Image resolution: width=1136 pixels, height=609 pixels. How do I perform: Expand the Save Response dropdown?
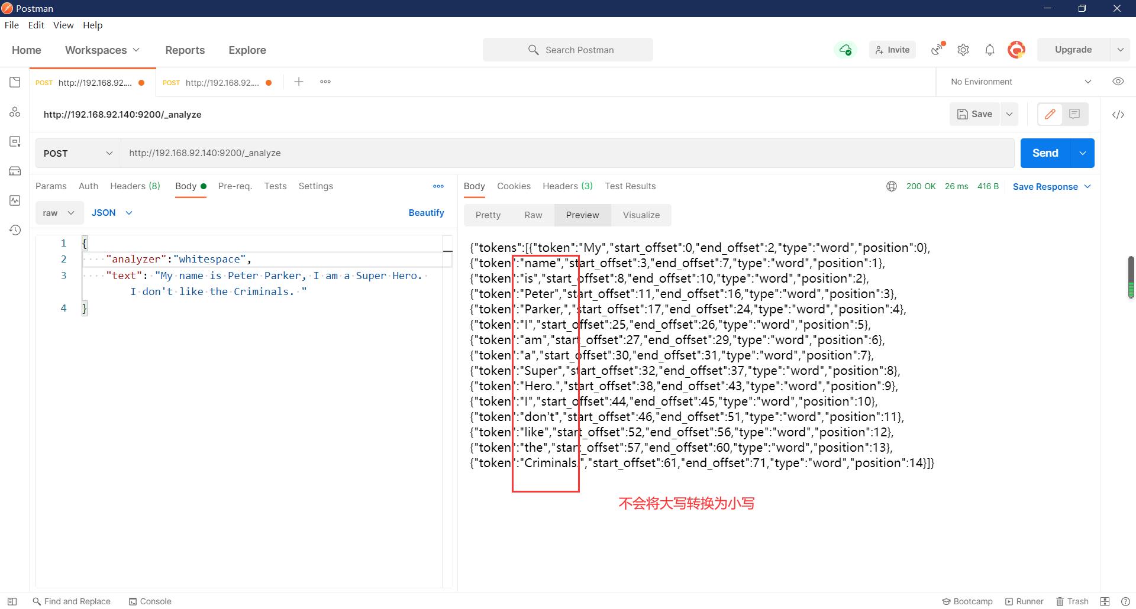point(1052,187)
